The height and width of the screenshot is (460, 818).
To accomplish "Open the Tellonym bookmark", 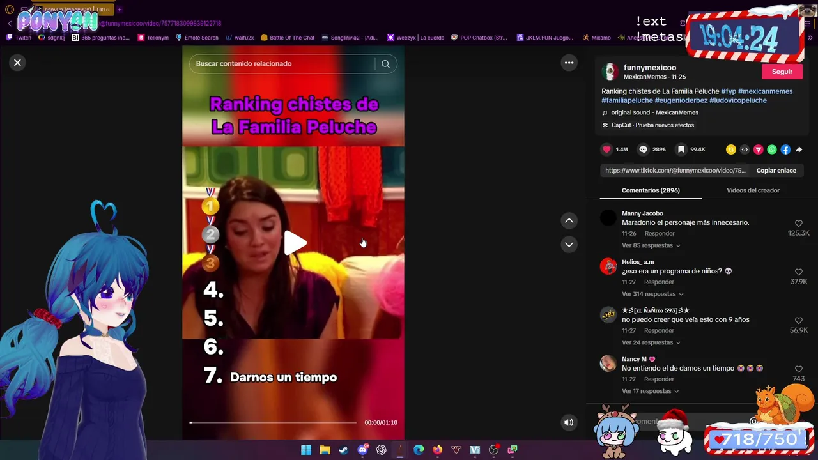I will (x=153, y=38).
